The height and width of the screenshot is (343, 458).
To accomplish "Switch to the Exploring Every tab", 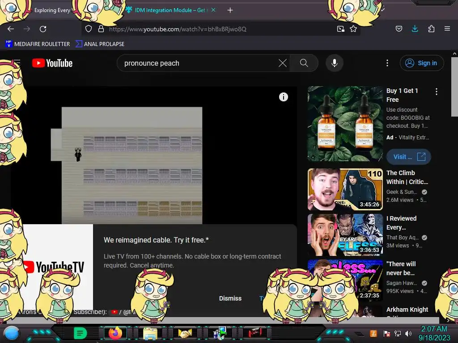I will [52, 10].
